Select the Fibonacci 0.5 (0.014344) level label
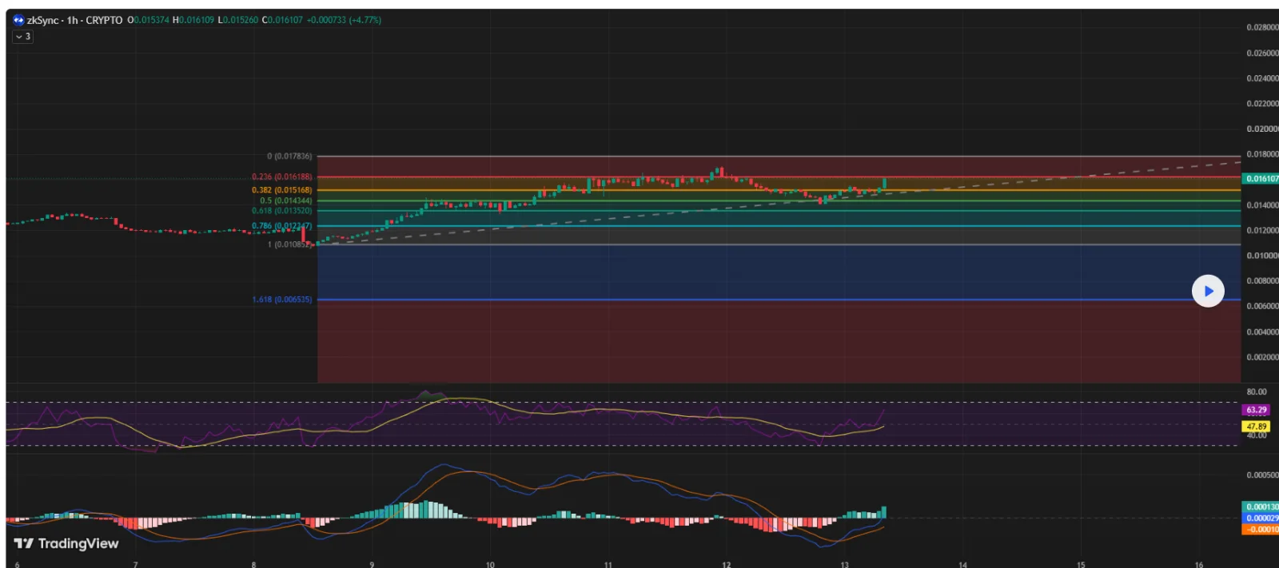The height and width of the screenshot is (568, 1279). (286, 201)
